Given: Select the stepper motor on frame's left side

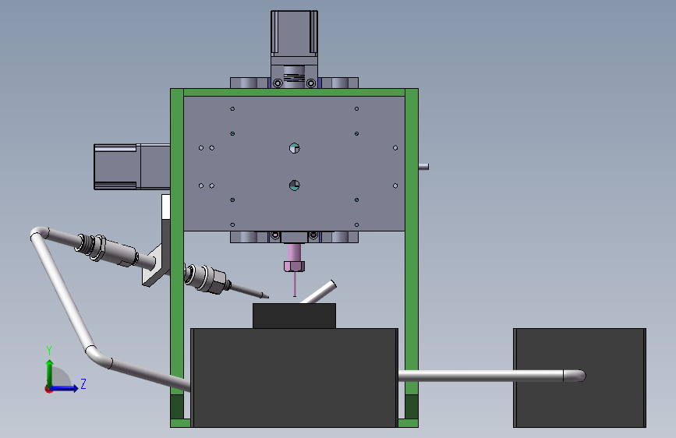Looking at the screenshot, I should 132,167.
